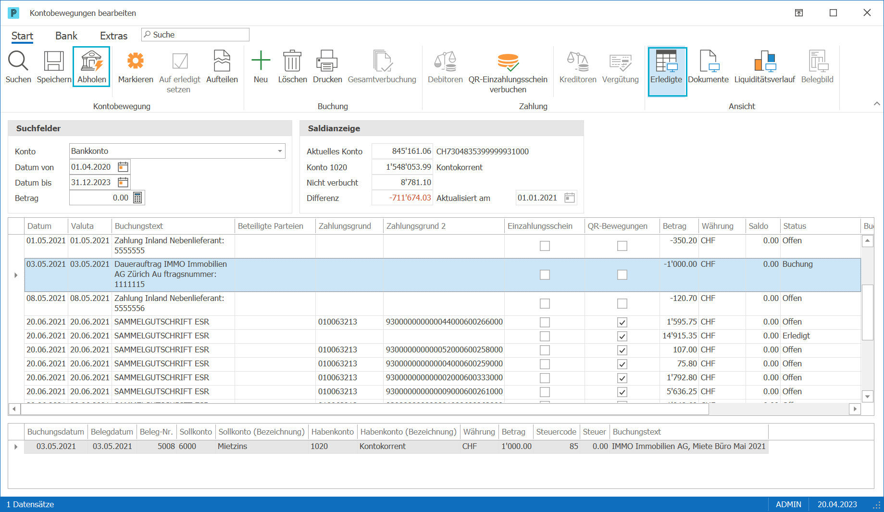Viewport: 884px width, 512px height.
Task: Uncheck QR-Bewegungen box for 1'595.75 row
Action: coord(622,322)
